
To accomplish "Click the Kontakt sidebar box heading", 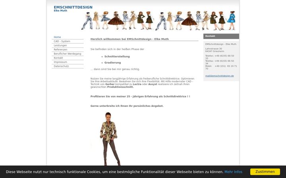I will point(221,36).
